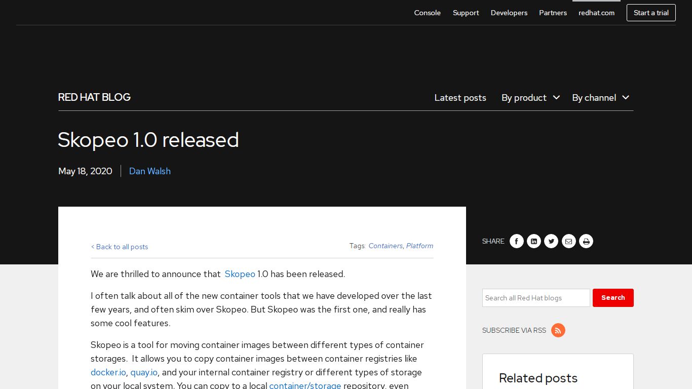The image size is (692, 389).
Task: Open the Support menu item
Action: click(466, 13)
